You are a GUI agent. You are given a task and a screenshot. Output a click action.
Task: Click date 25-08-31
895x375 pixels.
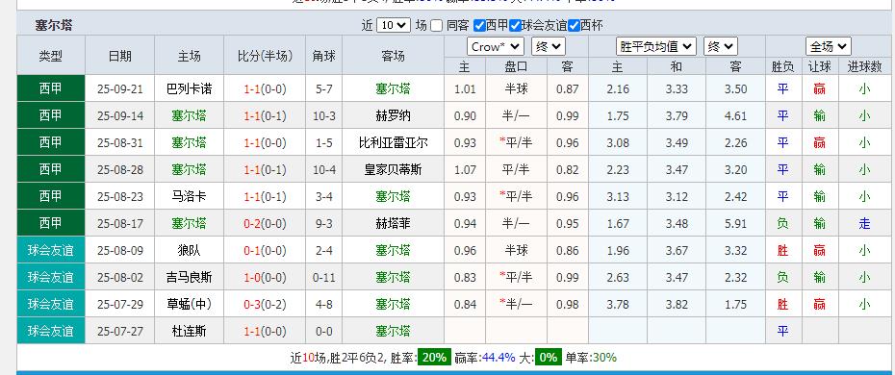click(120, 142)
